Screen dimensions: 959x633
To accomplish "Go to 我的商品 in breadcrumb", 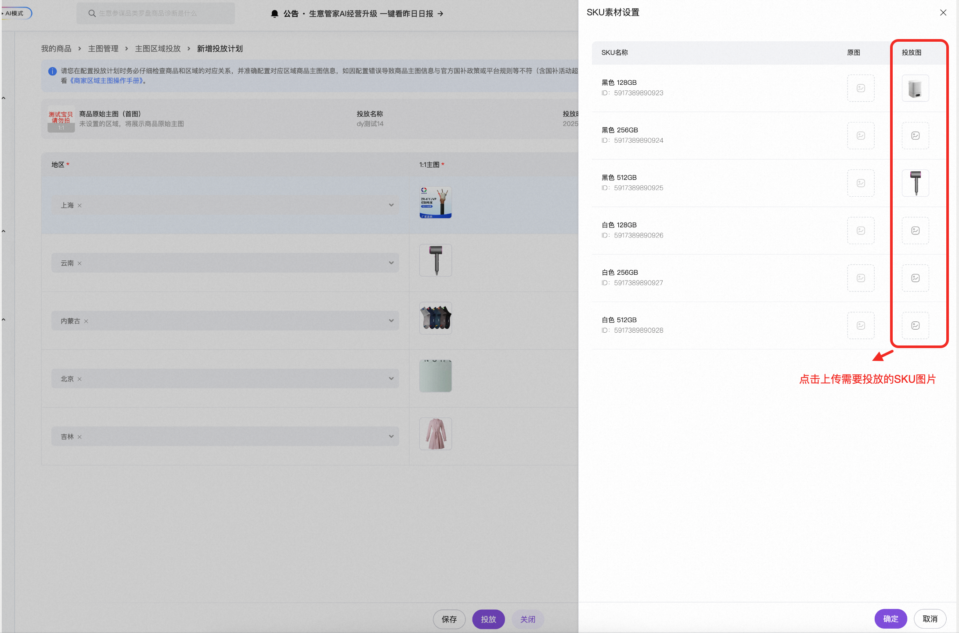I will (x=56, y=49).
